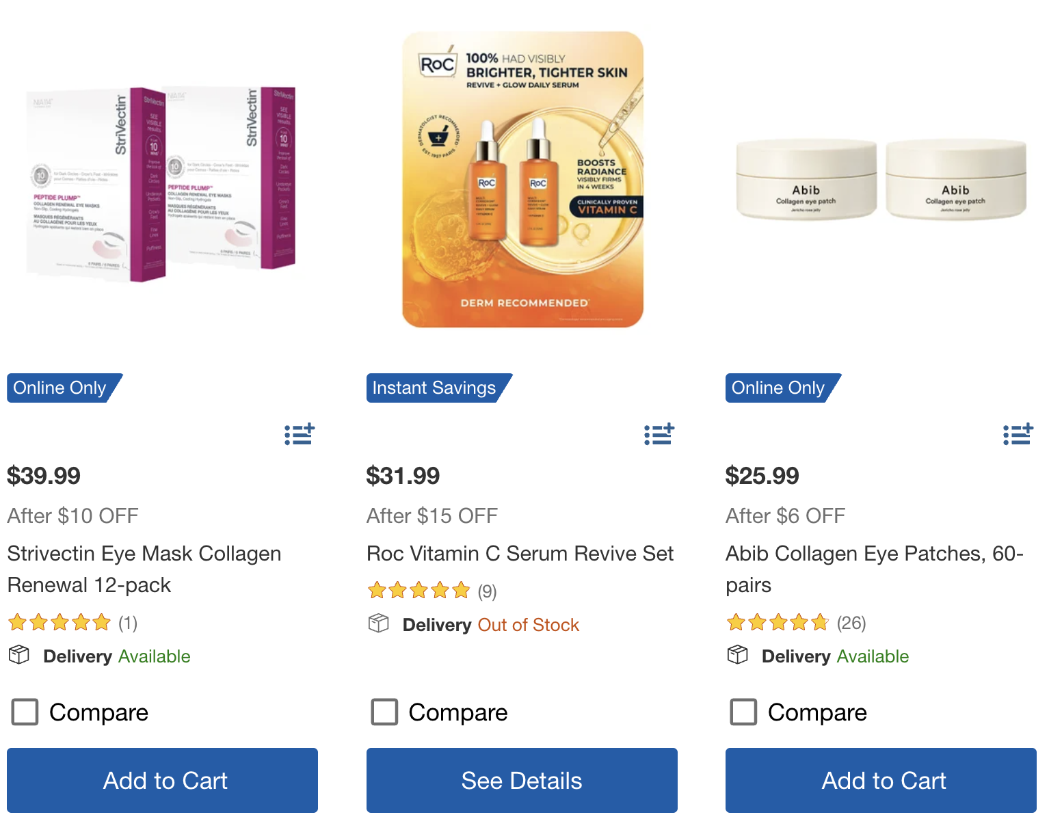Click Abib delivery box icon

(738, 655)
